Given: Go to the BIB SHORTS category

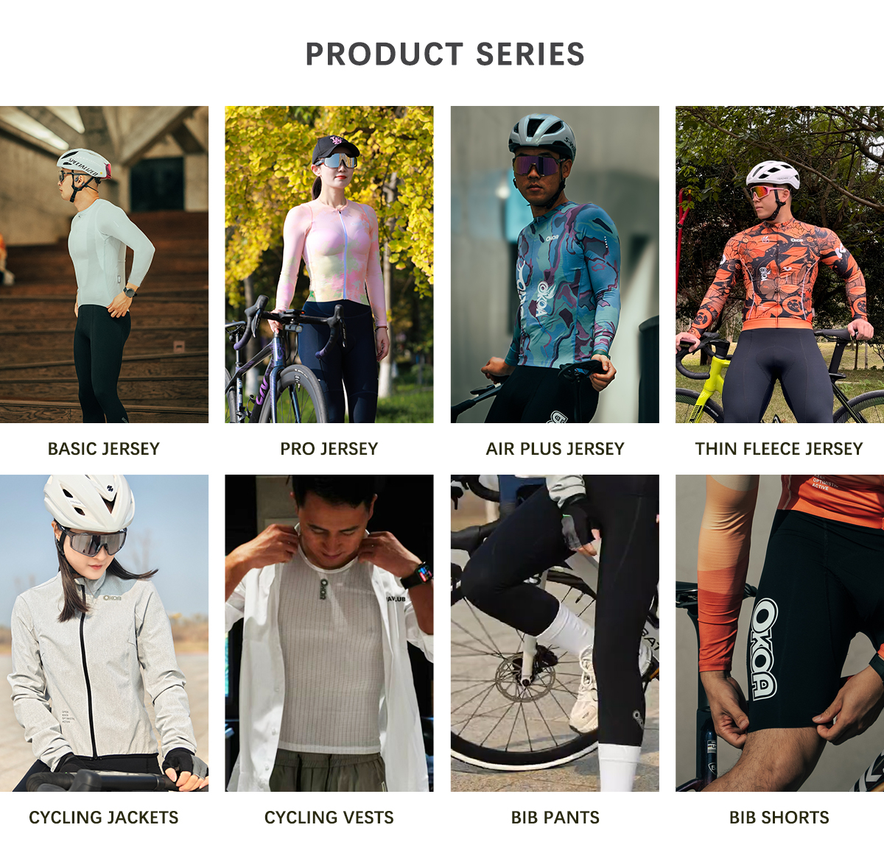Looking at the screenshot, I should [x=779, y=818].
